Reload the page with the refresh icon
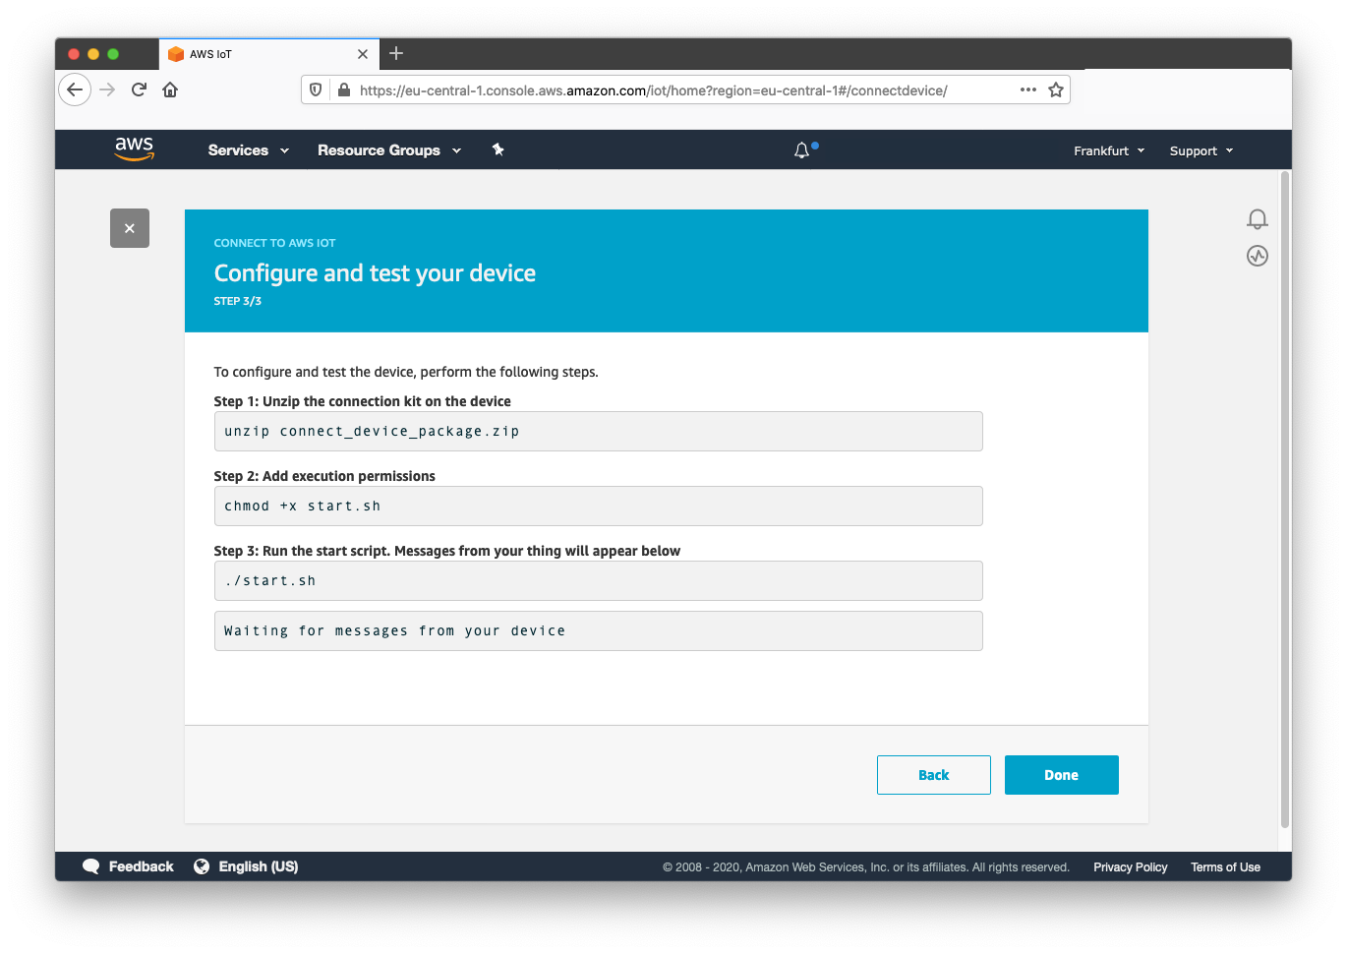 click(x=139, y=89)
